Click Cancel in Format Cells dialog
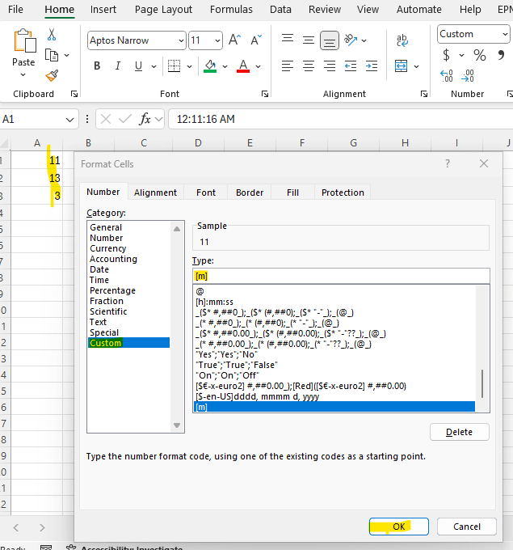 pyautogui.click(x=467, y=527)
